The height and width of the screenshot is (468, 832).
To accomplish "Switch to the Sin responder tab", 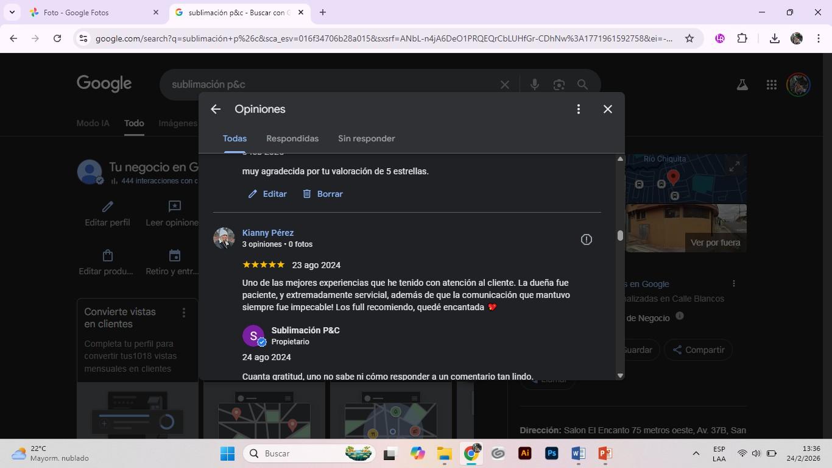I will tap(367, 138).
